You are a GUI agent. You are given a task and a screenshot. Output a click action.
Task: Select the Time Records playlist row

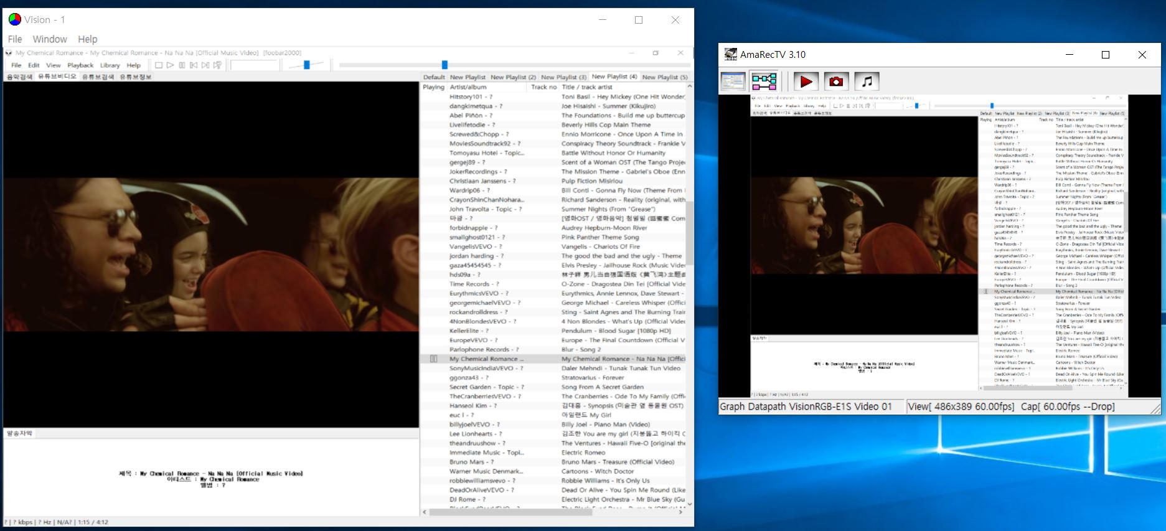(553, 284)
